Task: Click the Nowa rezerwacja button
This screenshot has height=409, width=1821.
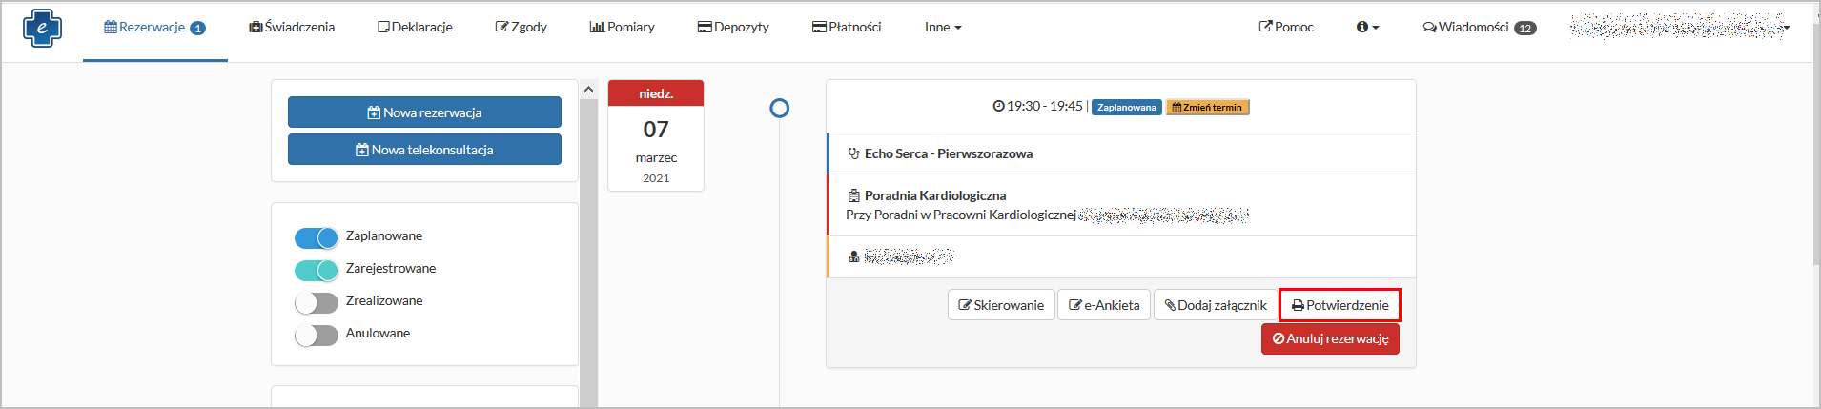Action: [x=424, y=112]
